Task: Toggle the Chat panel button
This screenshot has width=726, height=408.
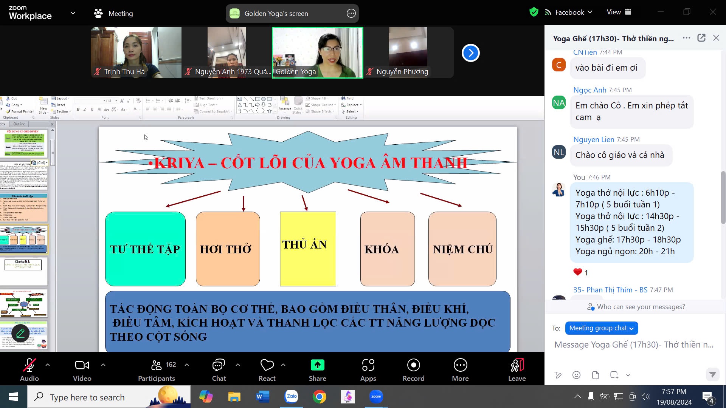Action: tap(219, 370)
